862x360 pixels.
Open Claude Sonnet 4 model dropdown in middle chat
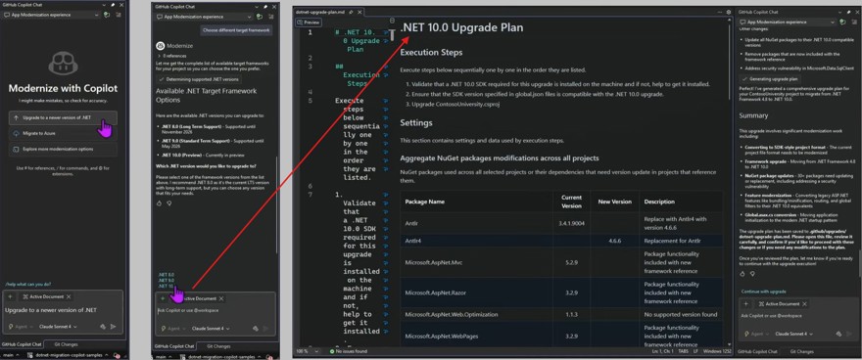[x=210, y=328]
